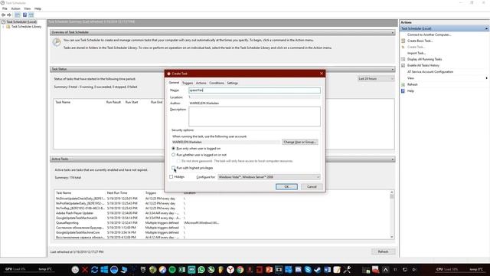Open Steam from the taskbar
This screenshot has height=276, width=490.
pos(318,270)
